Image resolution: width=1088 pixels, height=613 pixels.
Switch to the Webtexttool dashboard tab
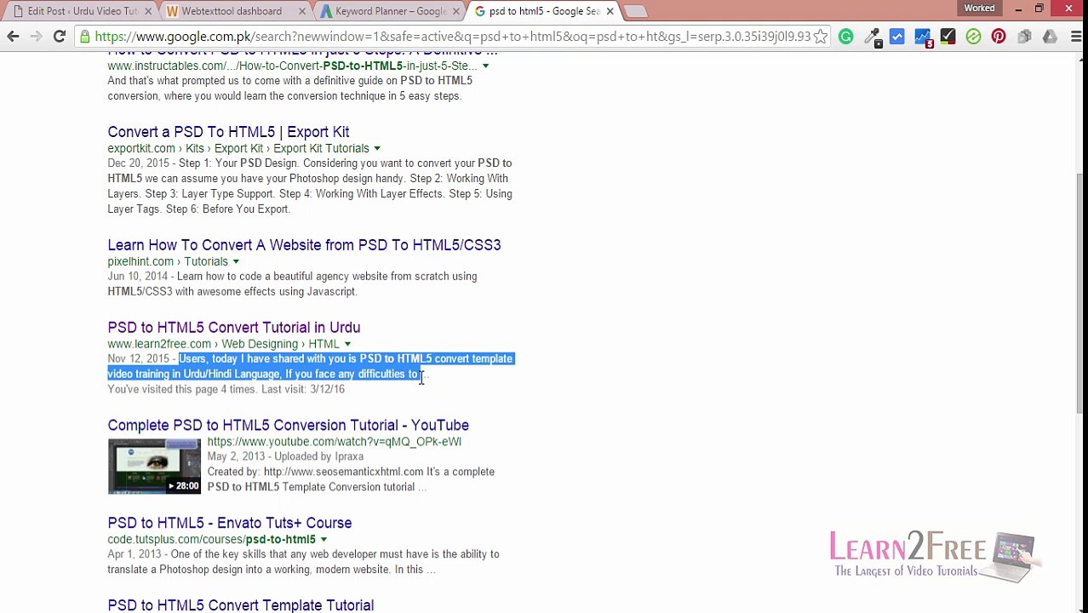click(x=232, y=11)
